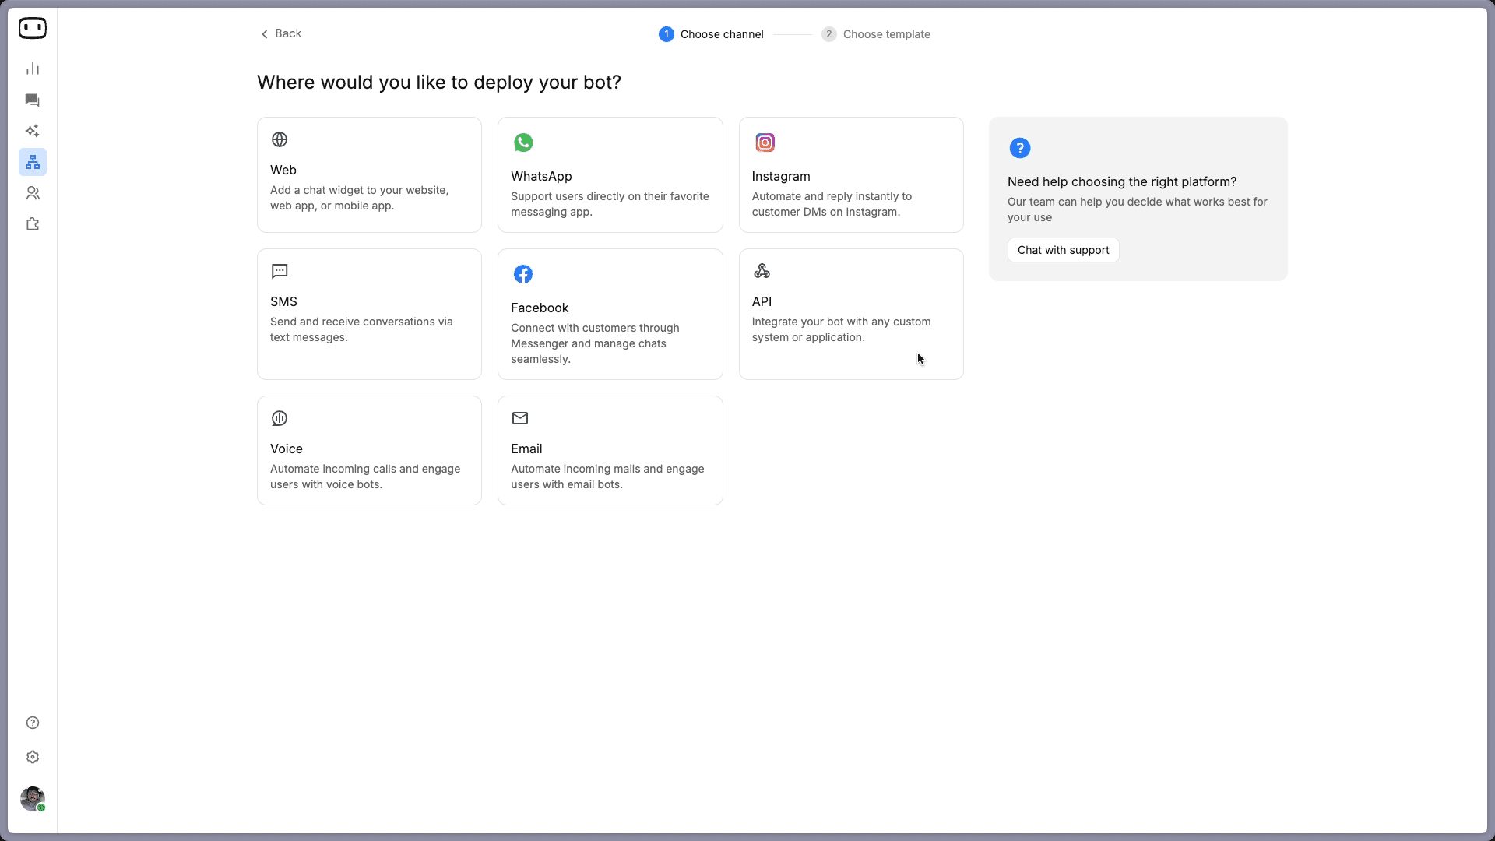
Task: Select the Voice channel card
Action: click(369, 450)
